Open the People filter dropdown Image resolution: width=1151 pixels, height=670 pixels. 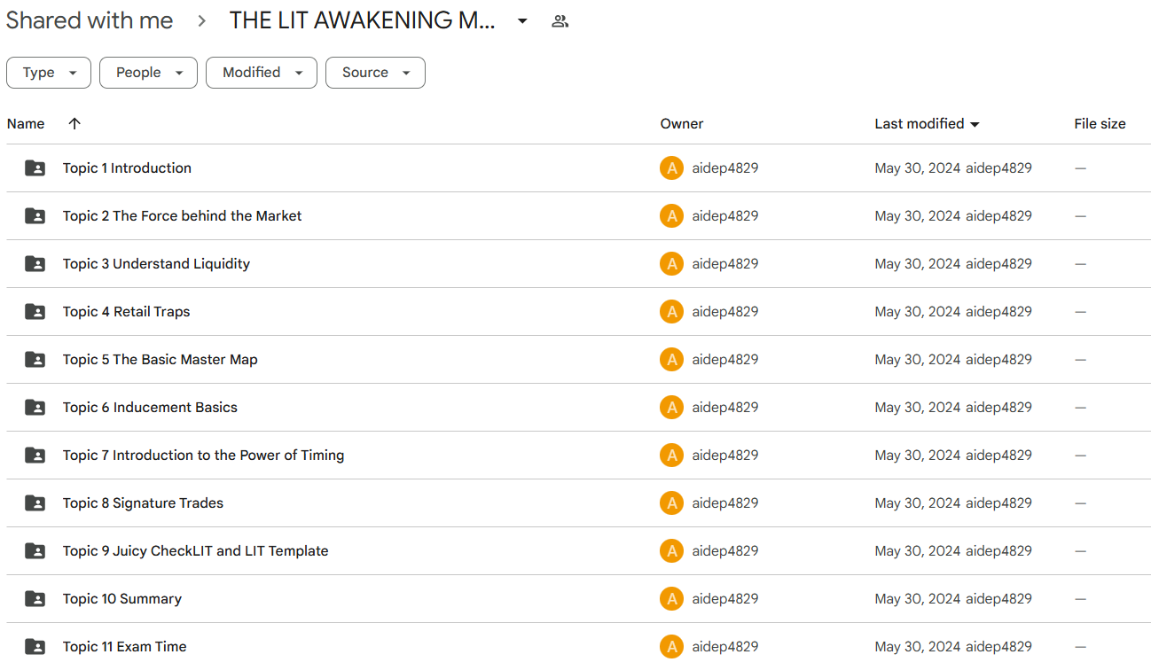coord(148,73)
